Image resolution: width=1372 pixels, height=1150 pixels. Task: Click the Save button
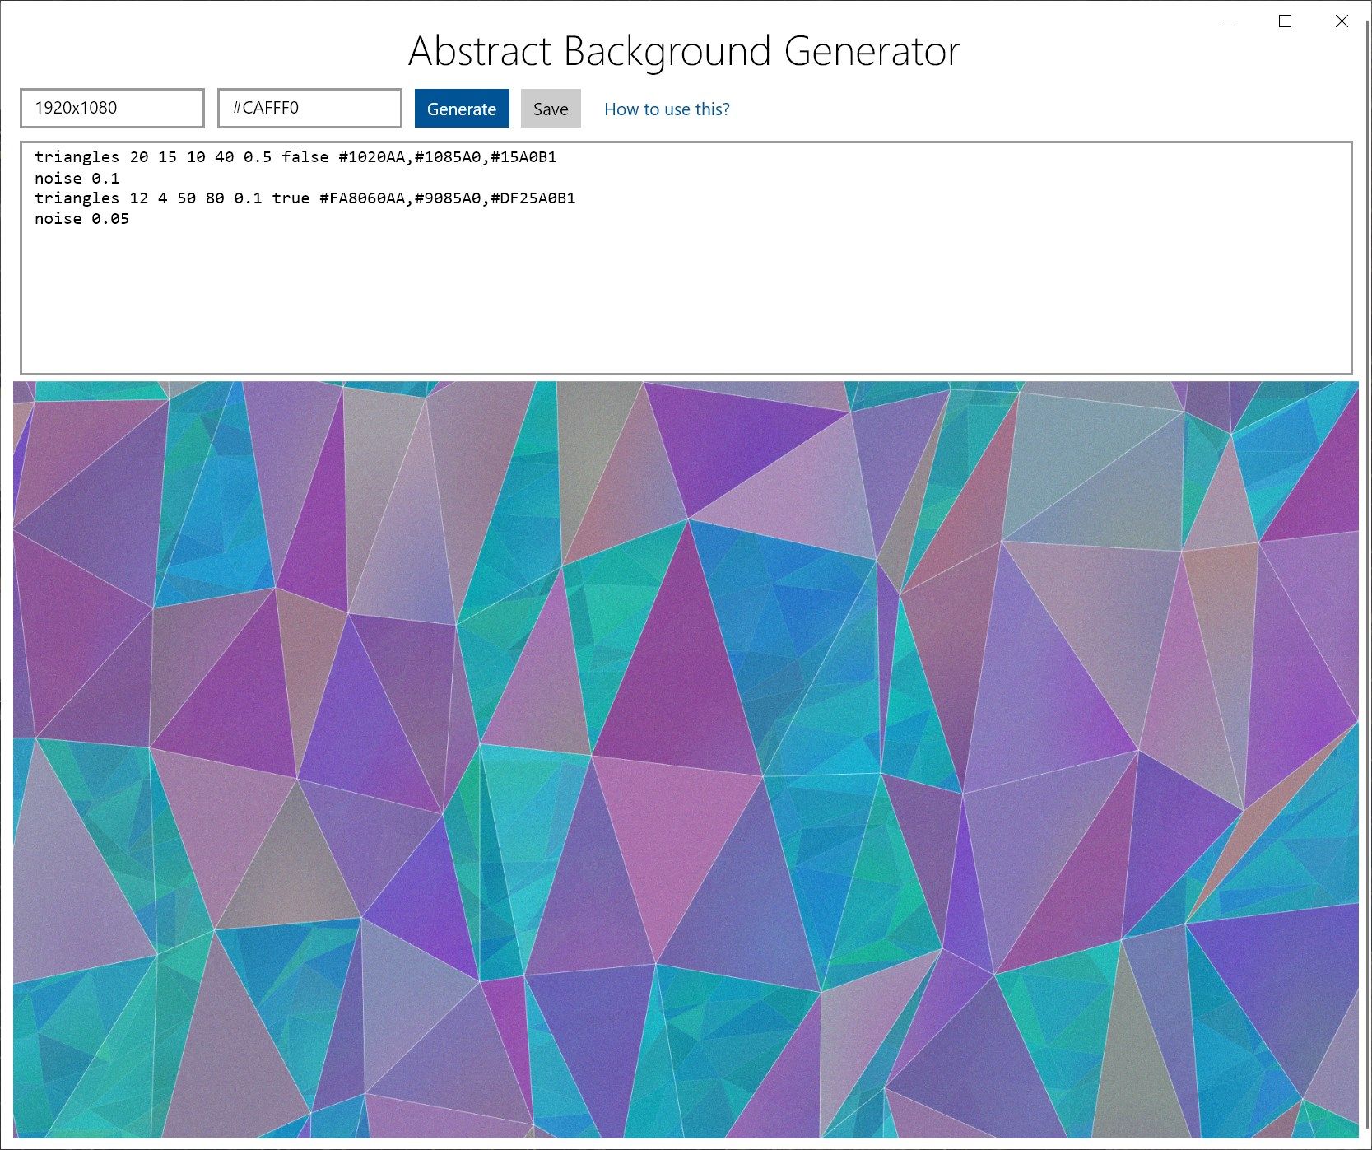point(551,109)
